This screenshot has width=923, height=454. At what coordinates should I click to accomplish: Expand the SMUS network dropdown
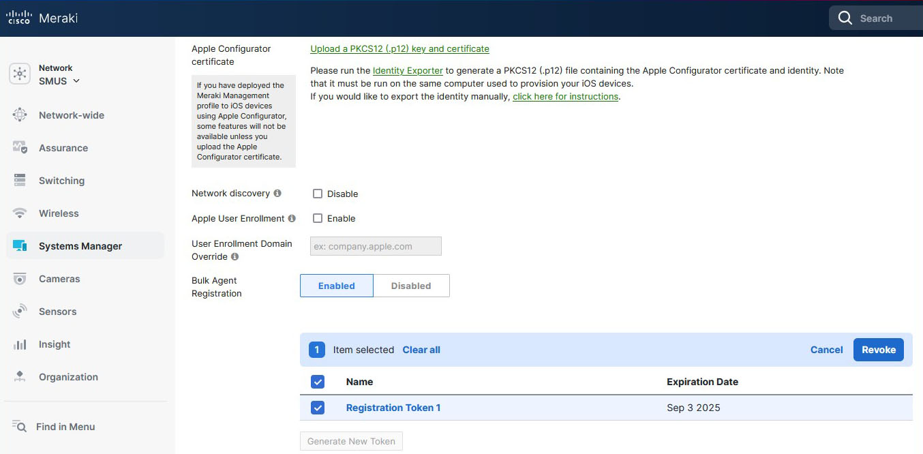pyautogui.click(x=59, y=81)
